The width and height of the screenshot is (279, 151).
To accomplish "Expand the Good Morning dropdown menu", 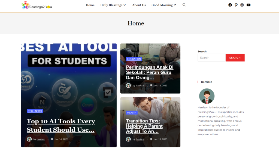I will pos(163,5).
